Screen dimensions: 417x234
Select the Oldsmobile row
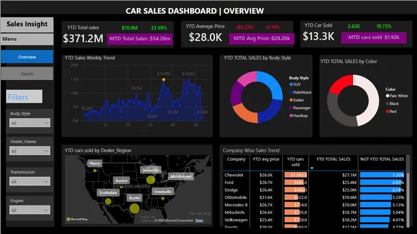314,198
